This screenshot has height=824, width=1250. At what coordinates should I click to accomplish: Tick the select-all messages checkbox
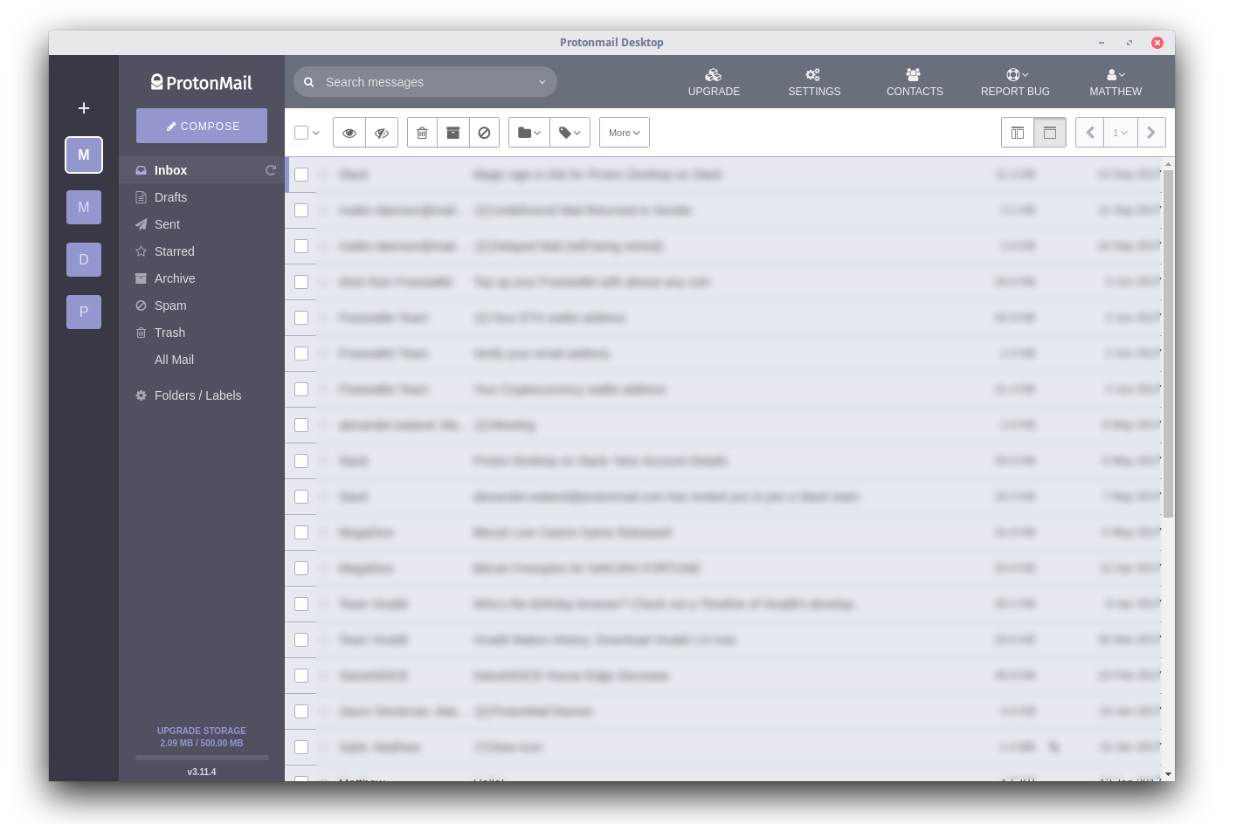click(x=301, y=133)
